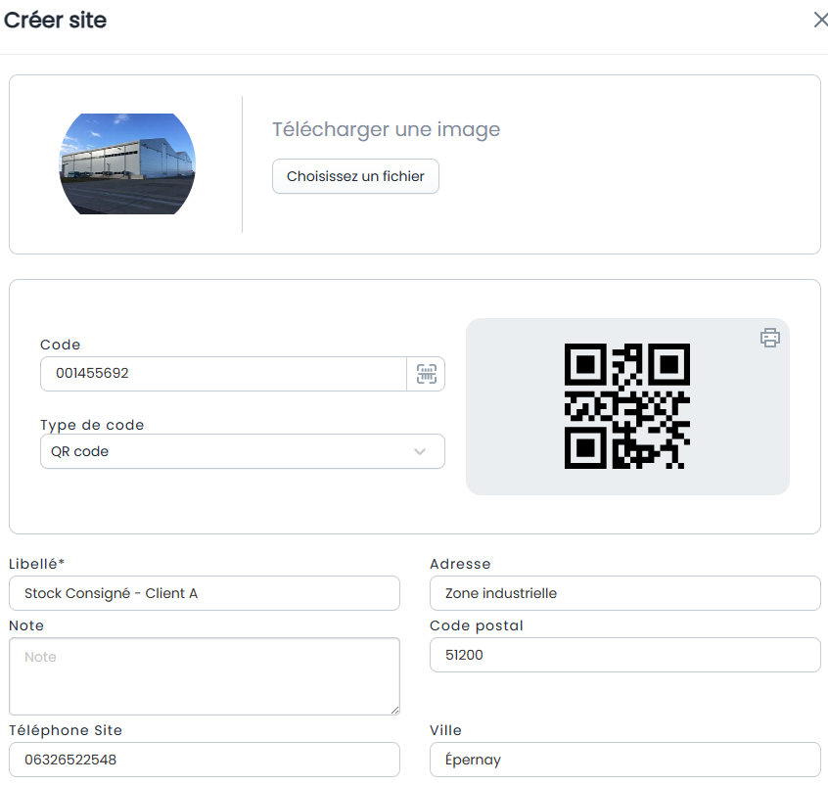Click the Code postal label
Screen dimensions: 828x785
(x=477, y=625)
